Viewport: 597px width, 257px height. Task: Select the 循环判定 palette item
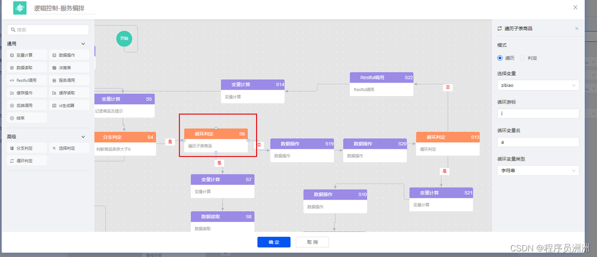(27, 160)
